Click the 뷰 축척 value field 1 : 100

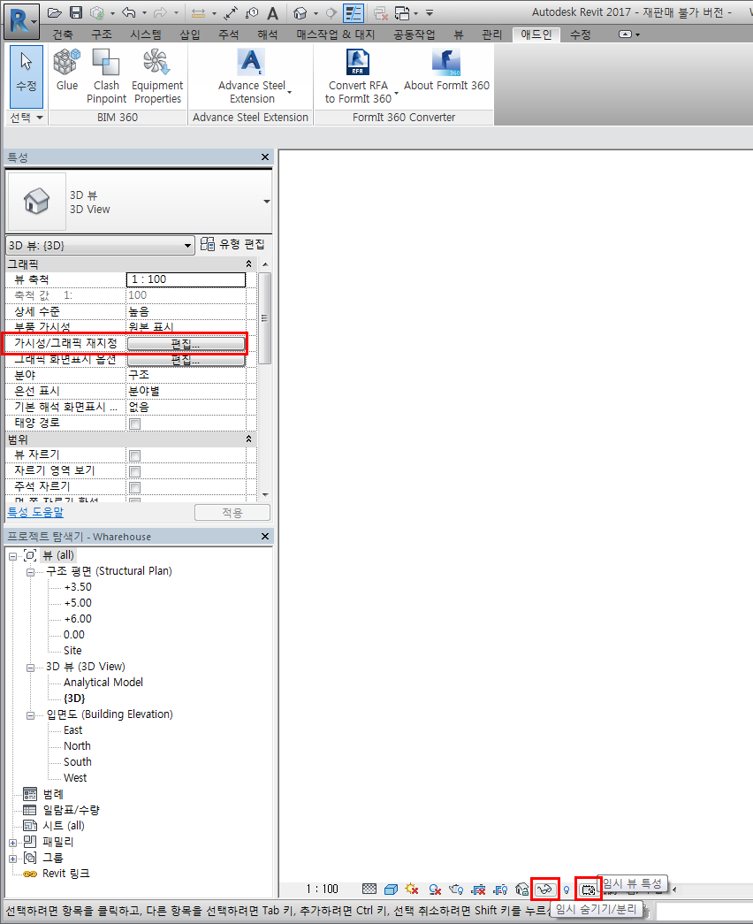coord(186,279)
